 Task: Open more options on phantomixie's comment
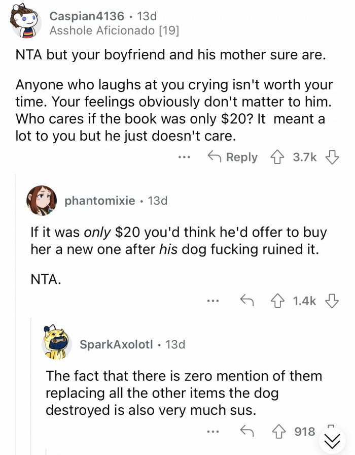click(x=213, y=301)
